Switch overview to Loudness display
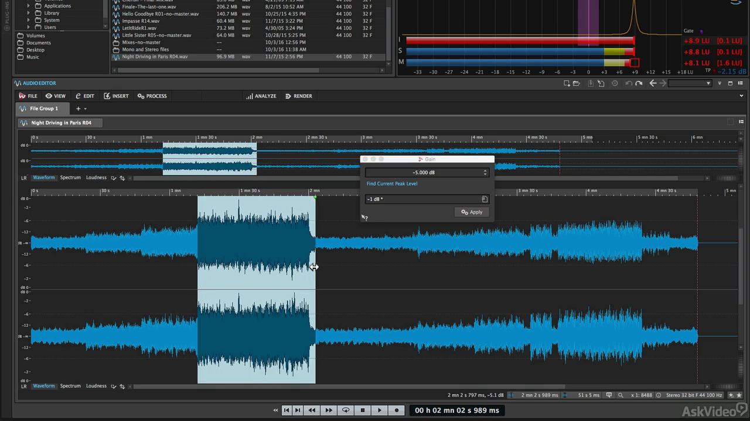 96,178
